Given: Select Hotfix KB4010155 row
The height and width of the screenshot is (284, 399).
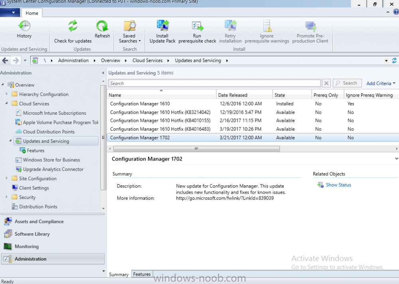Looking at the screenshot, I should [253, 121].
